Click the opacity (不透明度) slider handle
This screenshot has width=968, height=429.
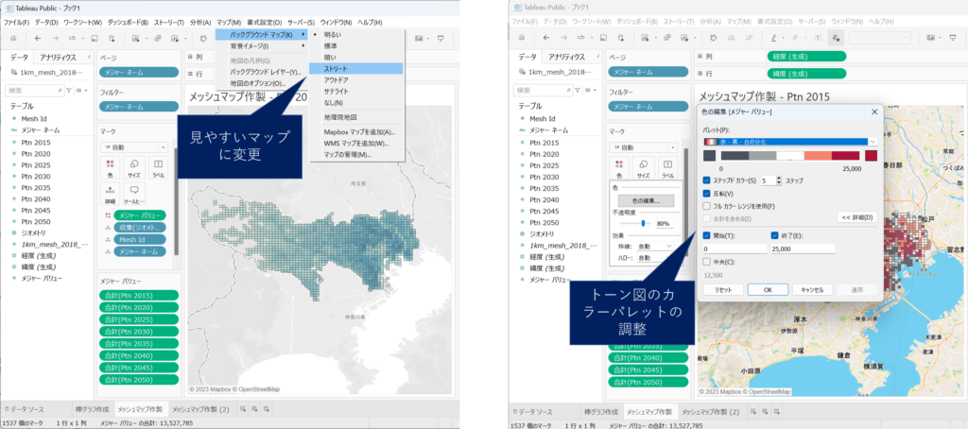coord(644,224)
